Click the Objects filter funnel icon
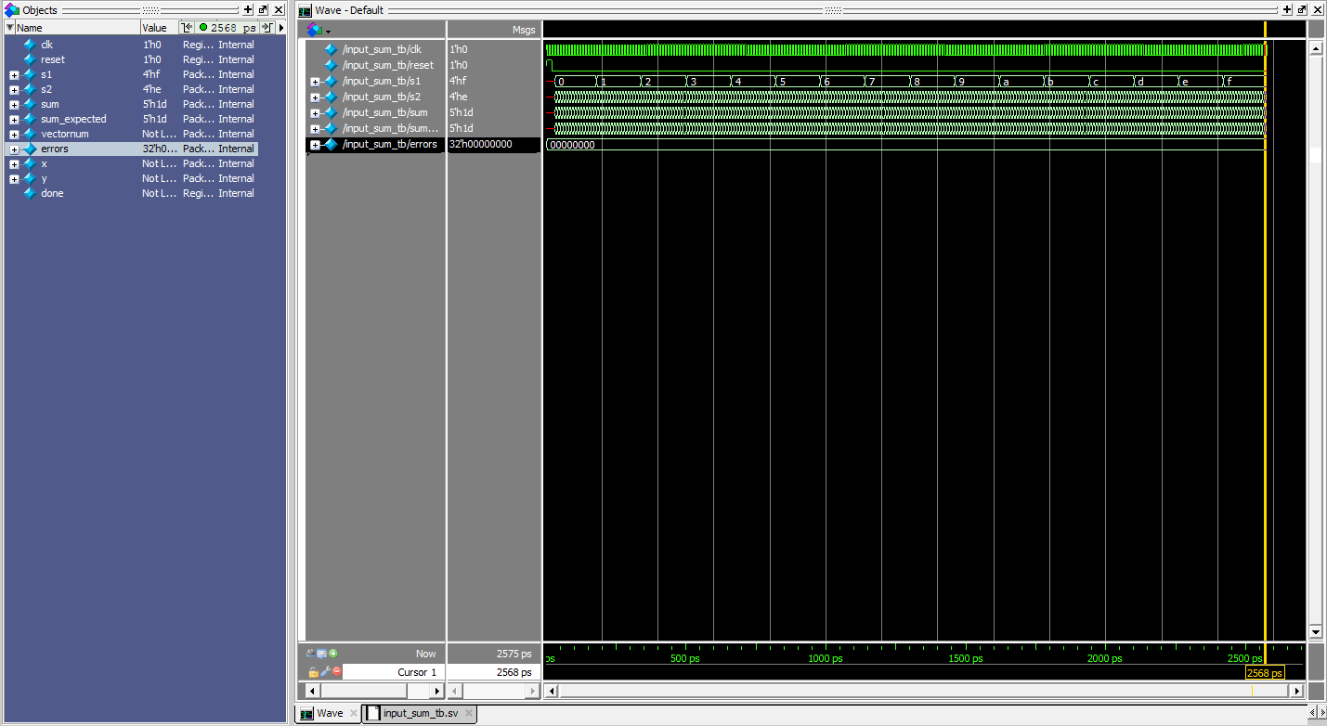1327x726 pixels. (9, 28)
